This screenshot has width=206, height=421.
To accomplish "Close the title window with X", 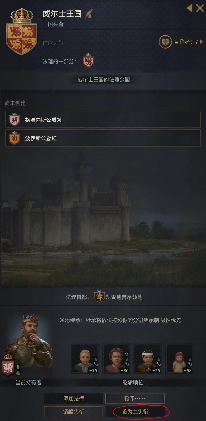I will coord(200,8).
